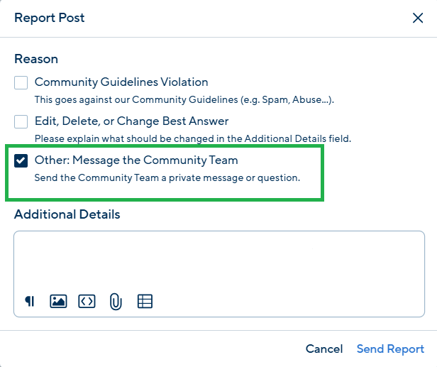Viewport: 437px width, 367px height.
Task: Click the Spam, Abuse guidelines description text
Action: [x=184, y=99]
